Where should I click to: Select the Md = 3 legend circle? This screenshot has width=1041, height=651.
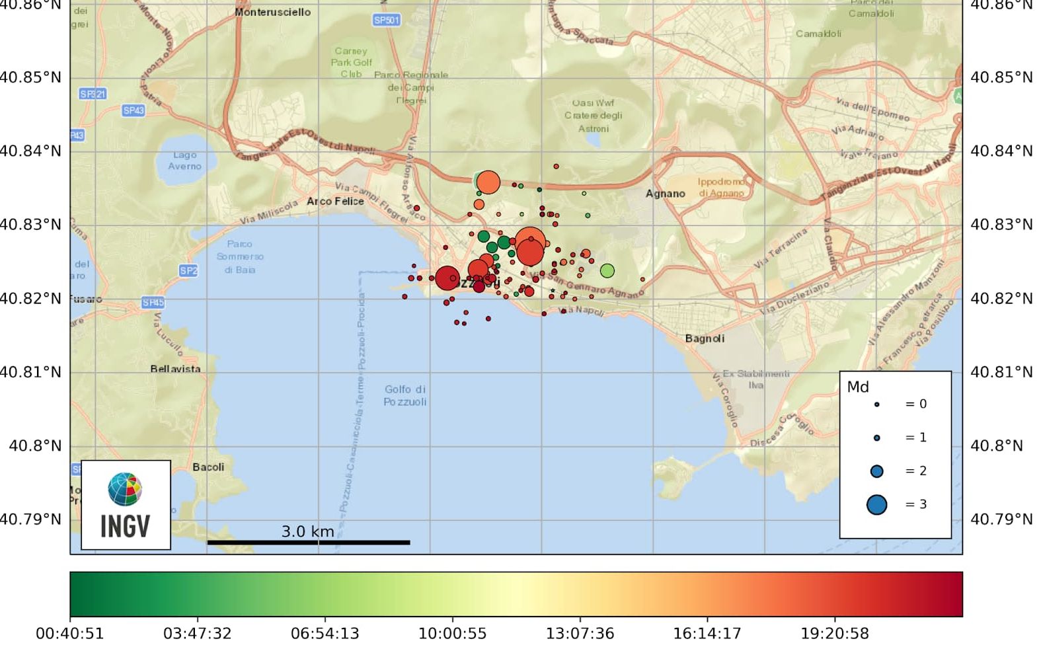tap(876, 505)
